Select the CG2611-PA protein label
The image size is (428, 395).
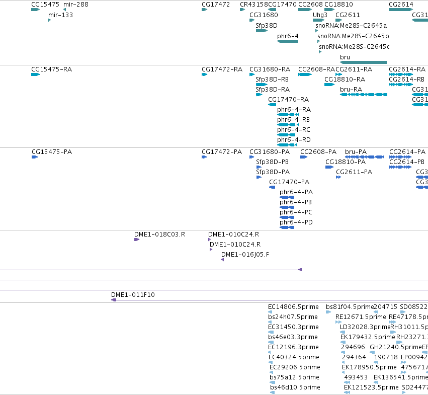354,172
